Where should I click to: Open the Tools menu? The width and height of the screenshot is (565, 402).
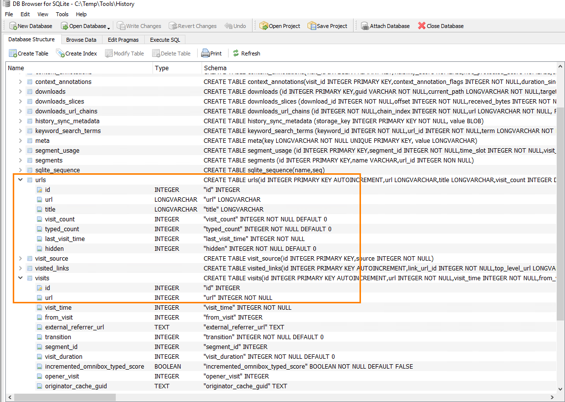(62, 14)
